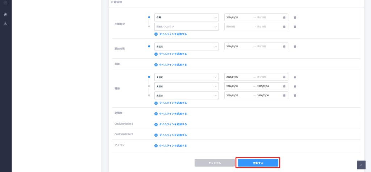This screenshot has width=371, height=172.
Task: Open the 在職 status dropdown
Action: point(187,17)
